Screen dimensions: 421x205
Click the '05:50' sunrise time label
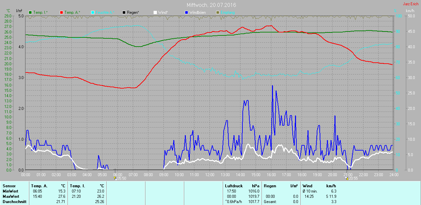(121, 178)
